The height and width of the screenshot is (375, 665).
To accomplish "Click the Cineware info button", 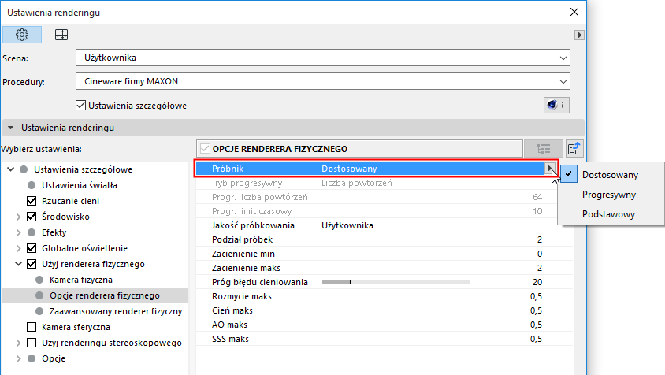I will [556, 106].
